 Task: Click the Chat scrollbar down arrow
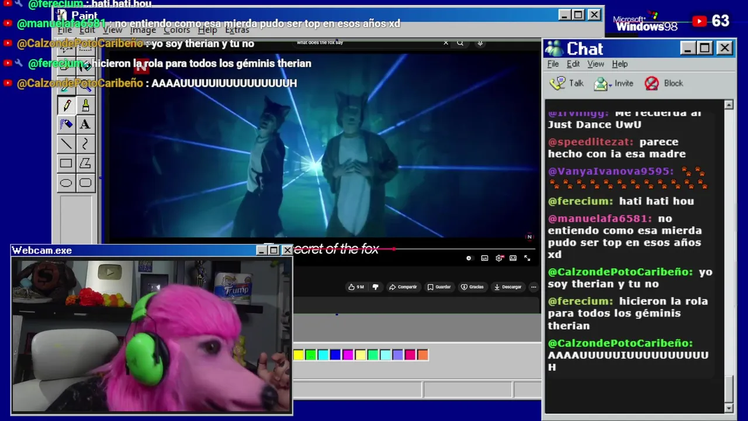pyautogui.click(x=729, y=408)
